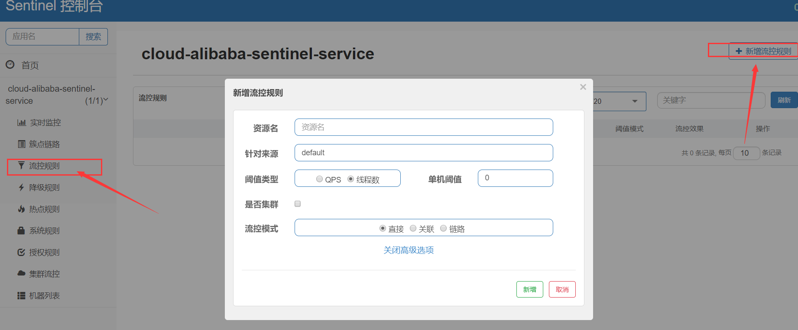Screen dimensions: 798x330
Task: Open 系统规则 menu item
Action: click(44, 231)
